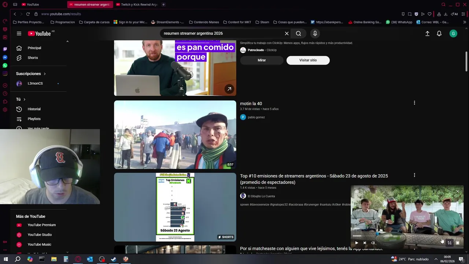Open Historial in the sidebar
The width and height of the screenshot is (469, 264).
pos(34,109)
